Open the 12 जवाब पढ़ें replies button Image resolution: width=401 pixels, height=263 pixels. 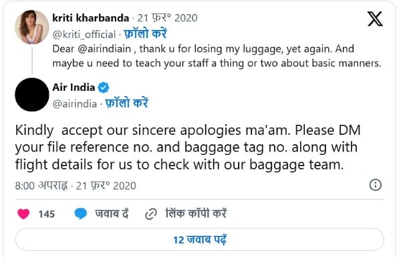pyautogui.click(x=200, y=240)
